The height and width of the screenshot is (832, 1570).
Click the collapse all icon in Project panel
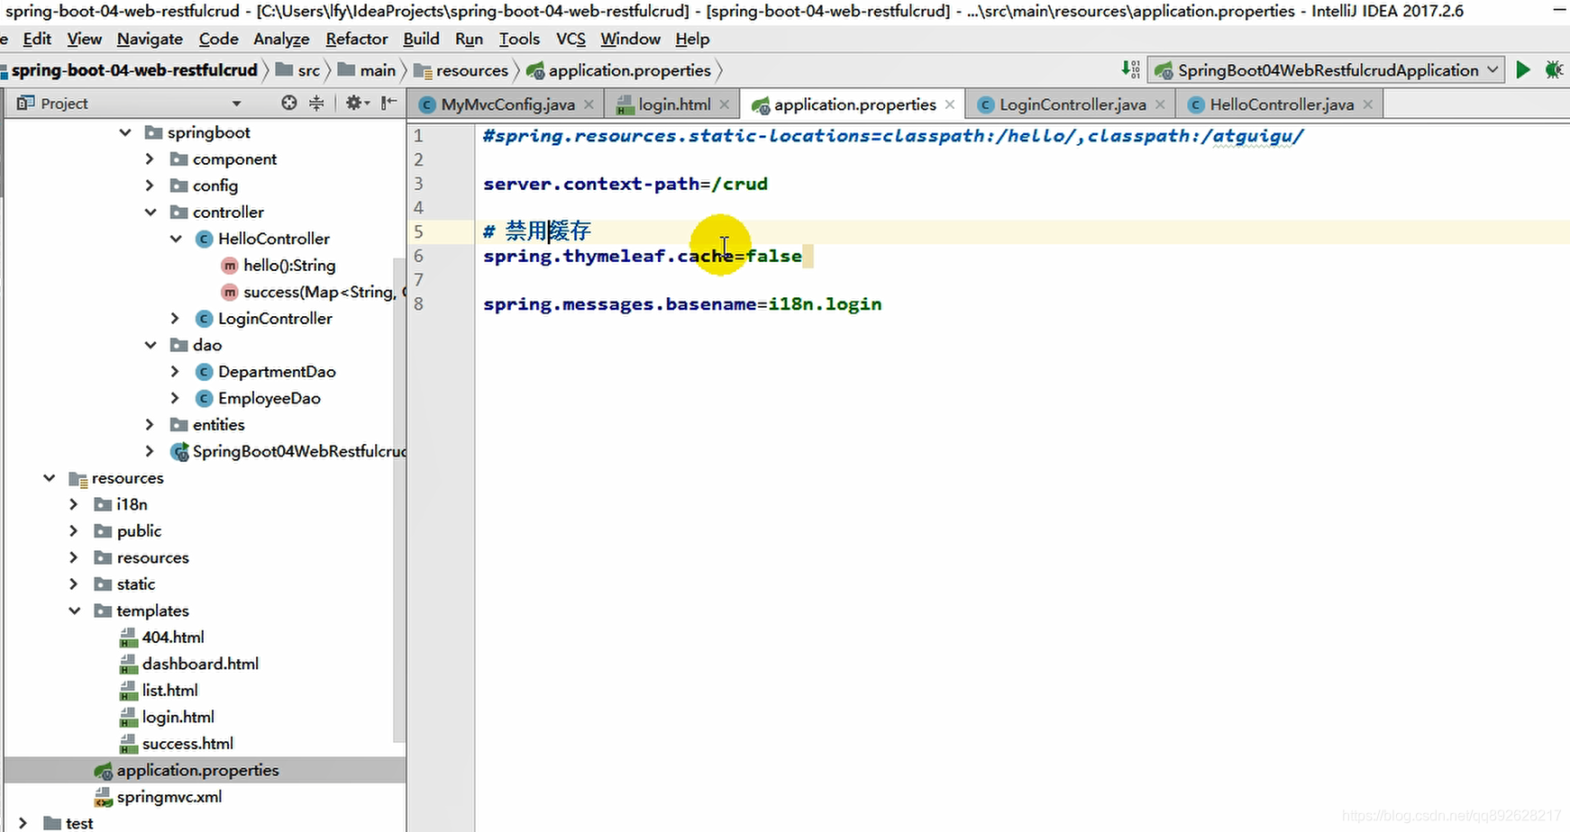[x=316, y=103]
